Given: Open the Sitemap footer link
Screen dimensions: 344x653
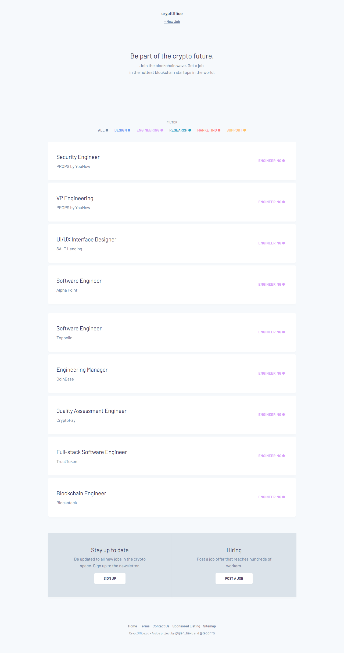Looking at the screenshot, I should pyautogui.click(x=209, y=626).
